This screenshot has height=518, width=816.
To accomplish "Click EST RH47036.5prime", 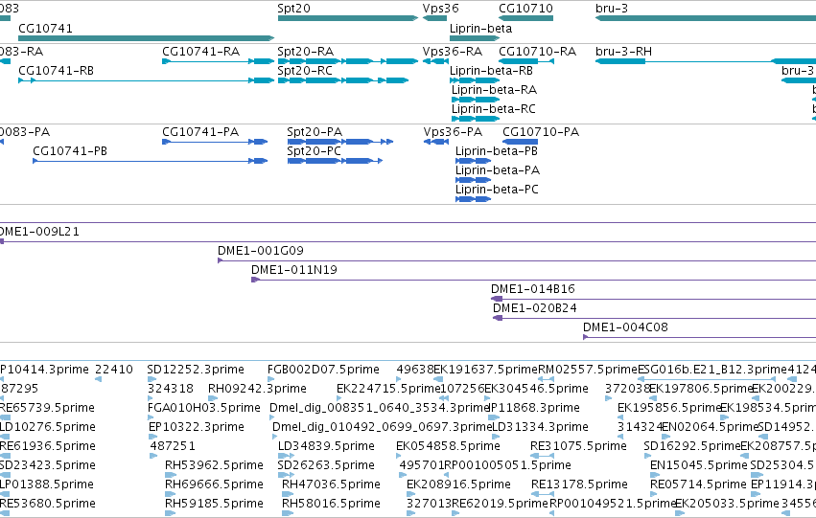I will [x=288, y=494].
